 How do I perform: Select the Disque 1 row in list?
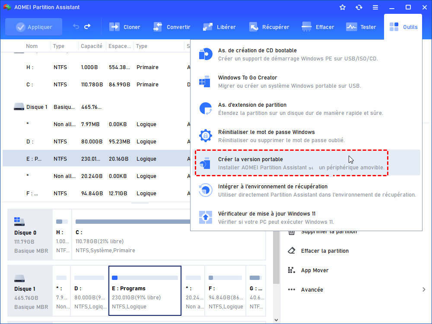click(x=96, y=107)
